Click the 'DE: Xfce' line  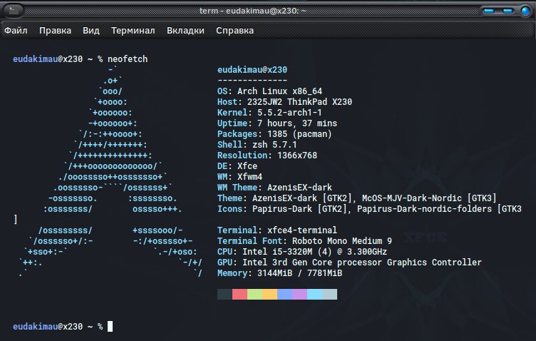[x=237, y=166]
